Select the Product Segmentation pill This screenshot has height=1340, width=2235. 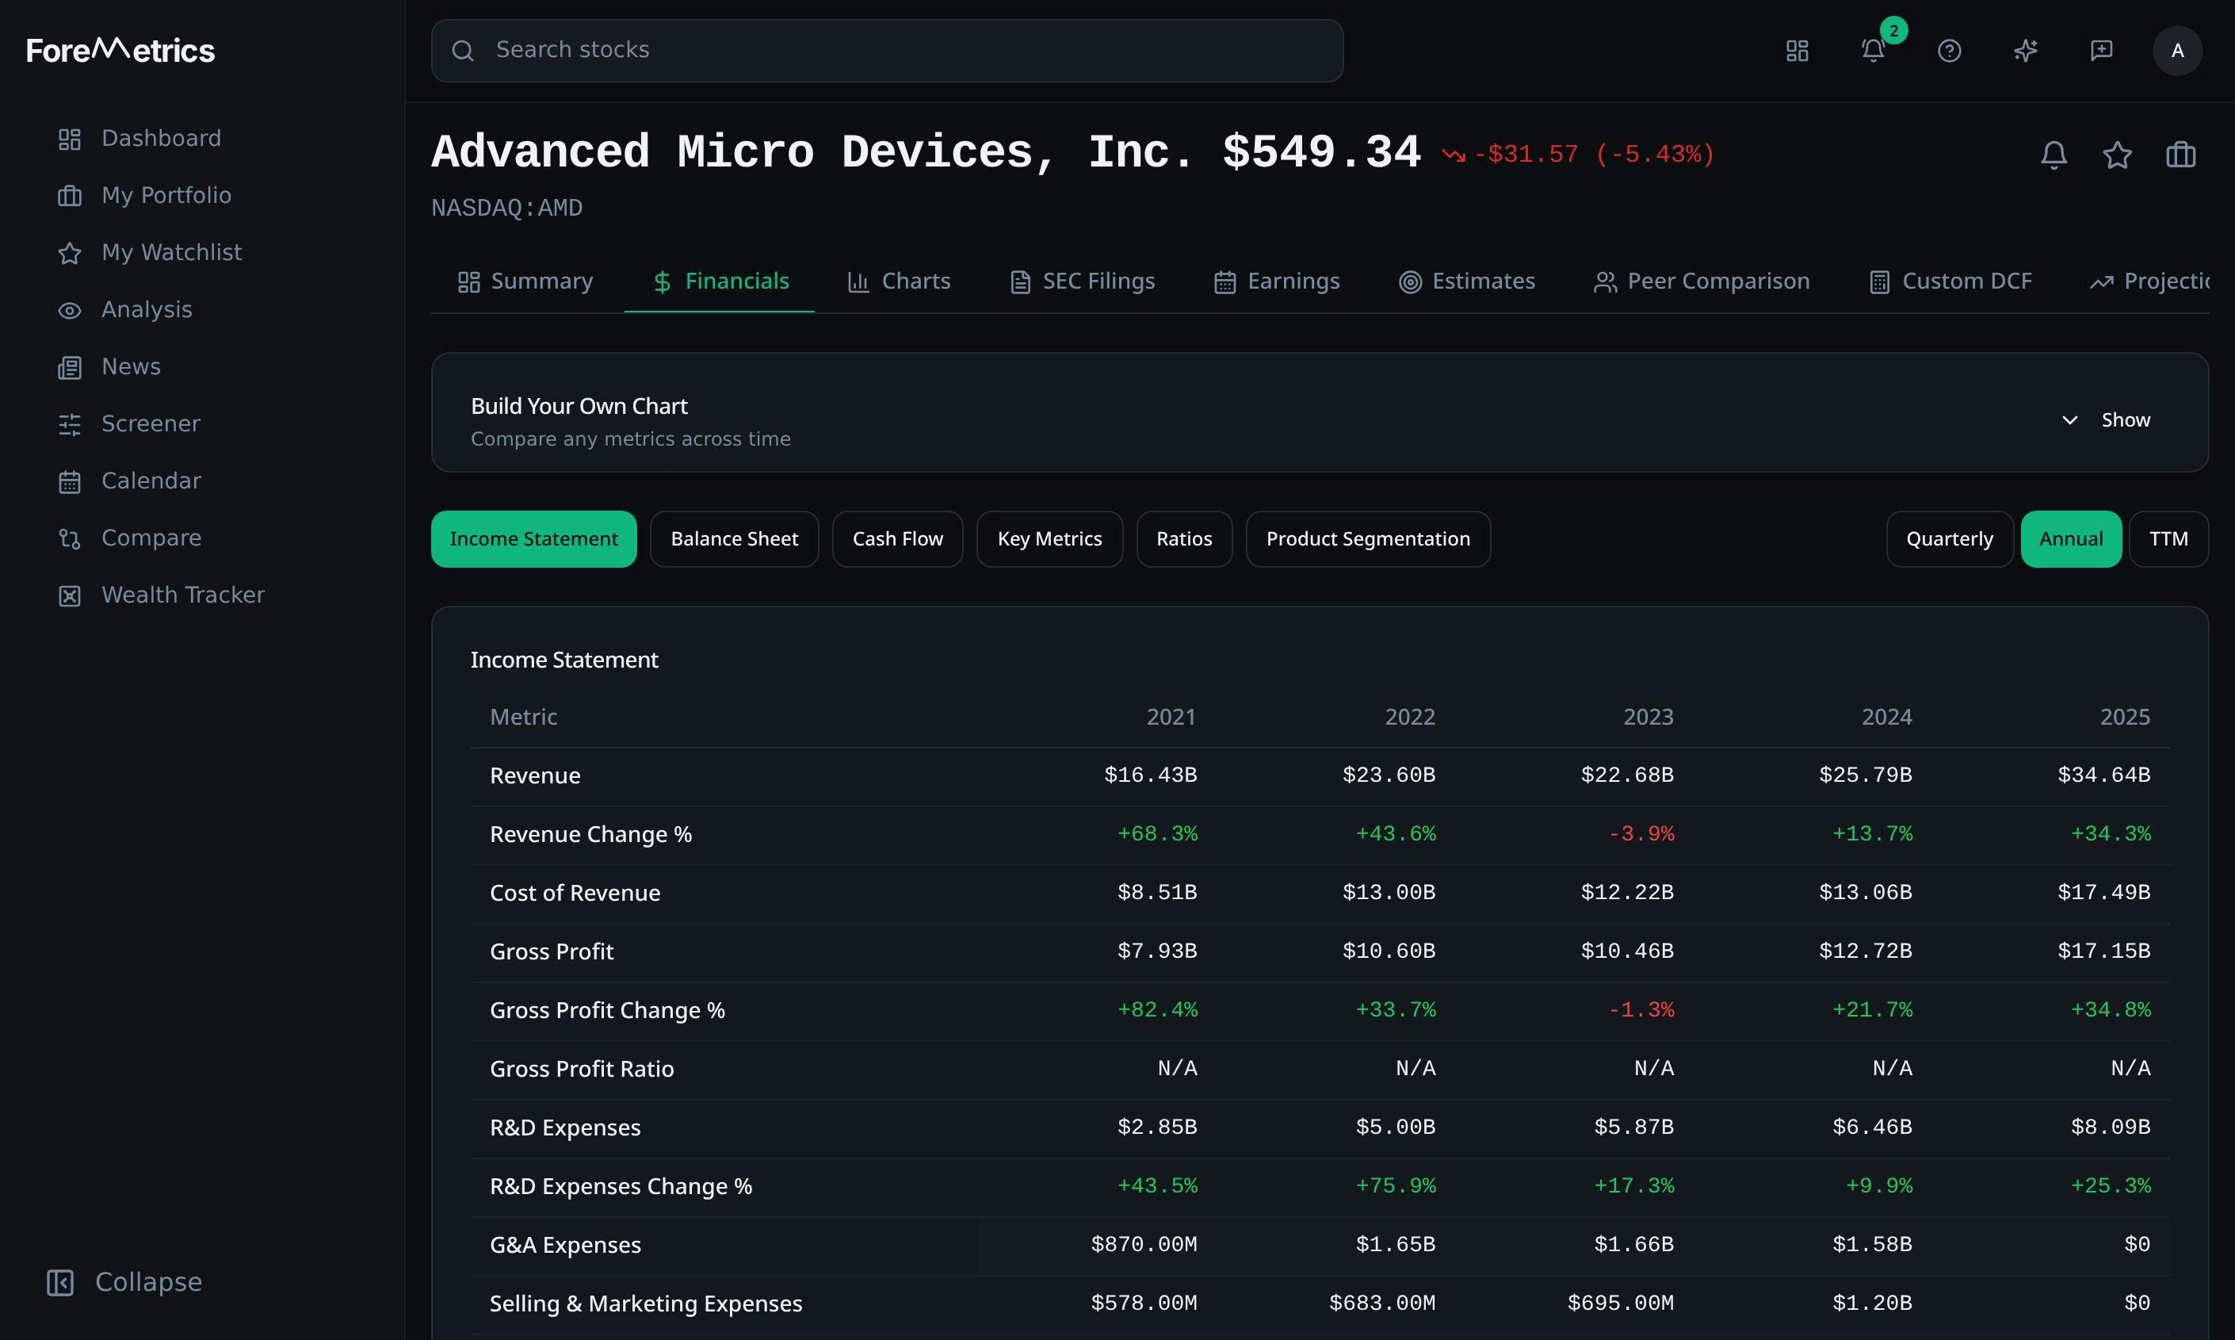point(1368,539)
